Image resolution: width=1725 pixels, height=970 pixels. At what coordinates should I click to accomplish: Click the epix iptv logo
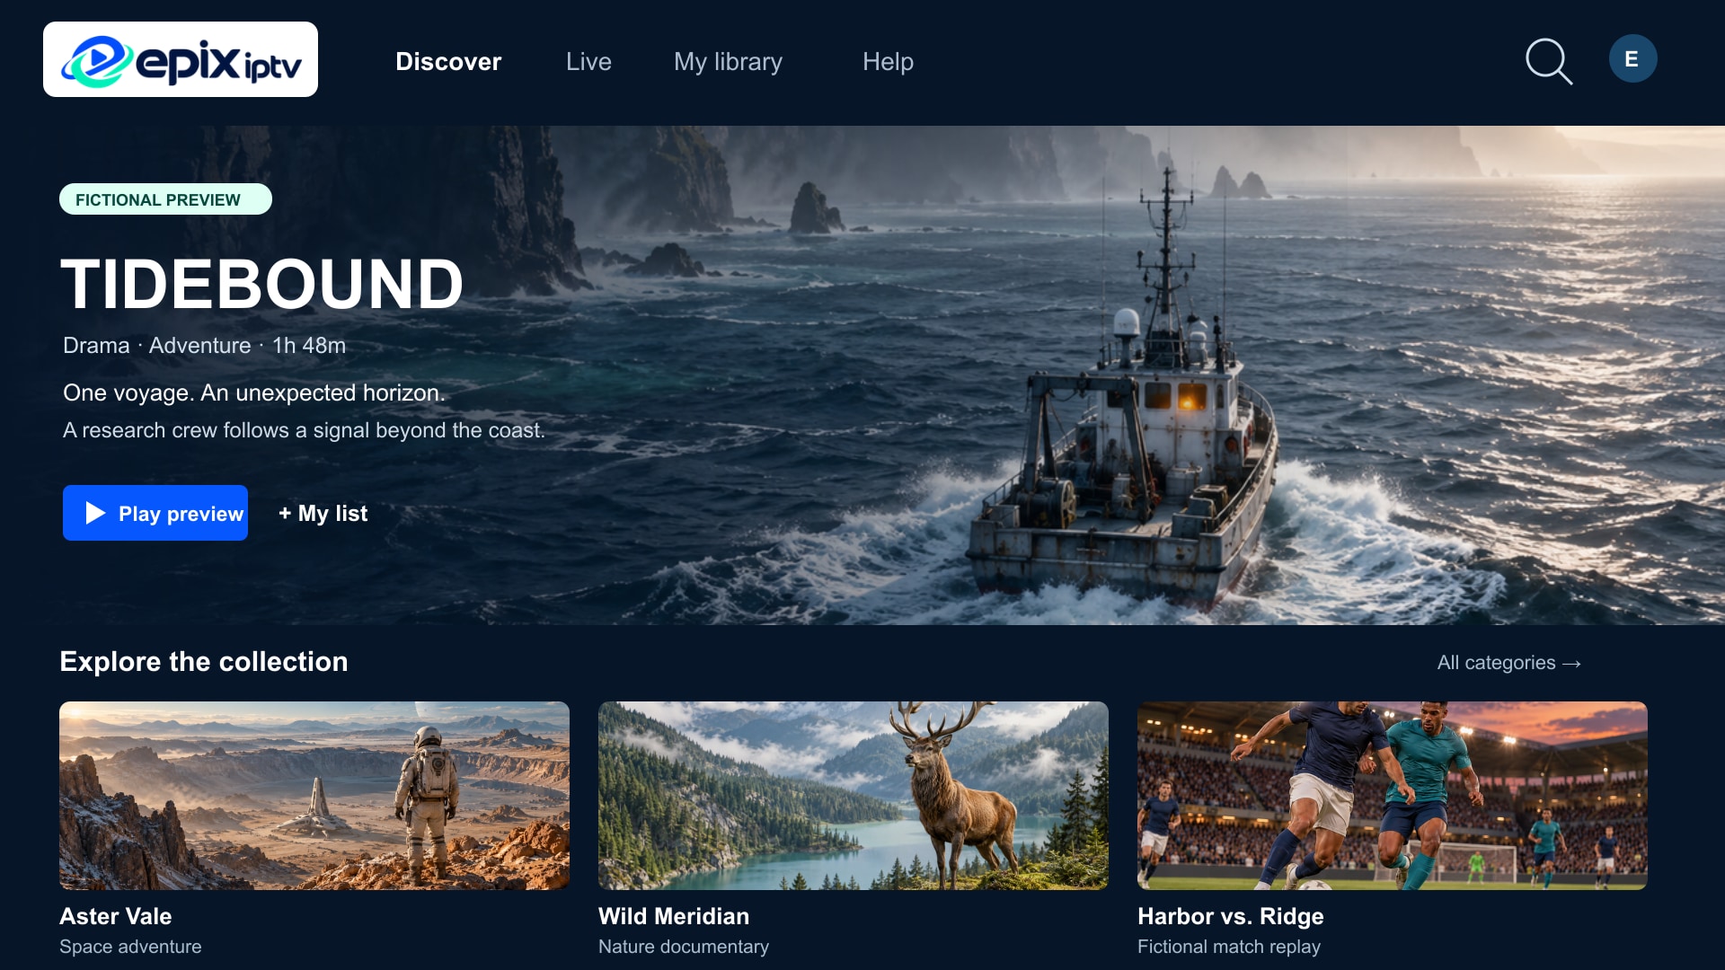[181, 59]
